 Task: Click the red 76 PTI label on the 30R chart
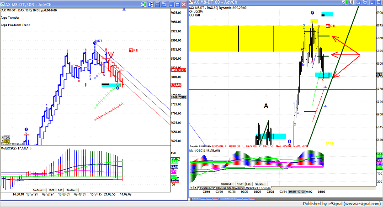133,50
